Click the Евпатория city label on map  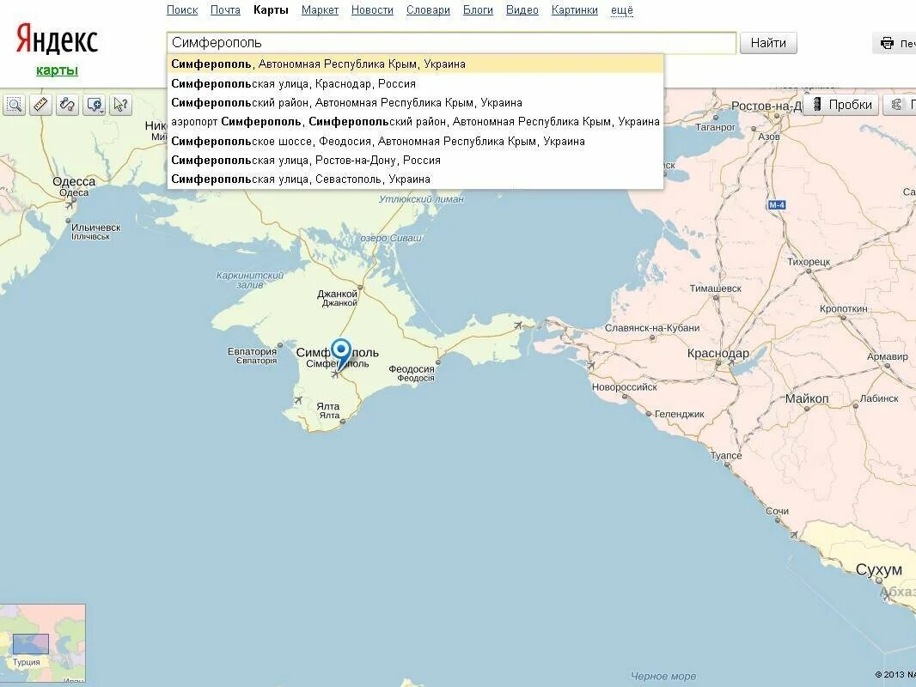click(x=252, y=351)
